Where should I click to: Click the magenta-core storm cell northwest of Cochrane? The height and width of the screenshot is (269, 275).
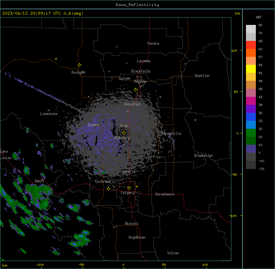101,171
